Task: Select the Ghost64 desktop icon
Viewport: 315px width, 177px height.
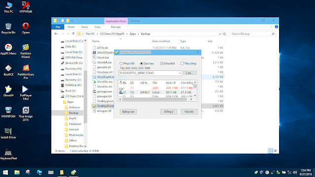Action: 8,91
